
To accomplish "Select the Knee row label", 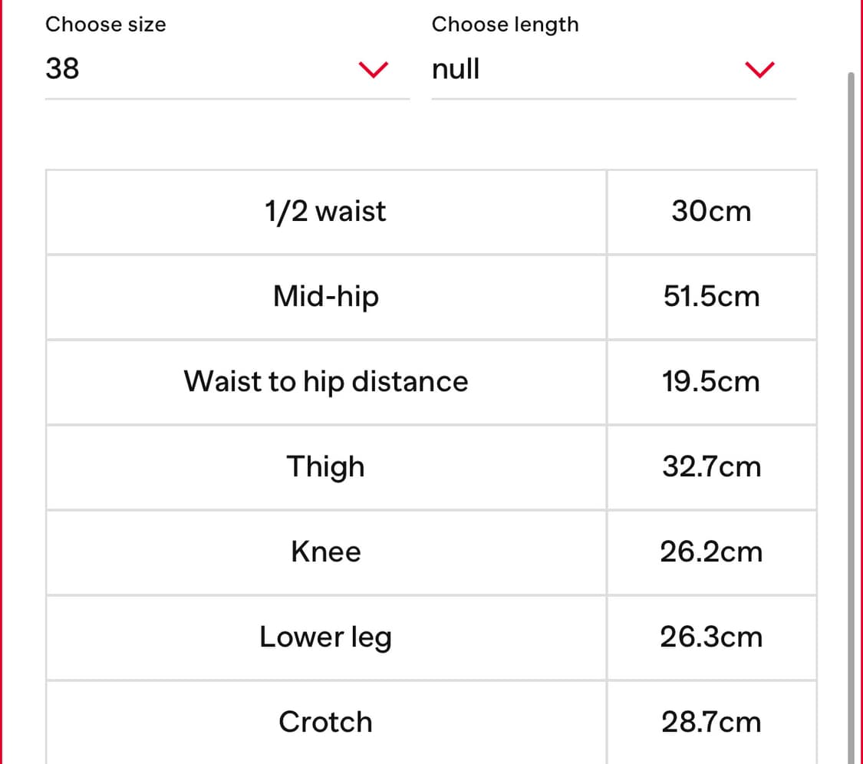I will coord(326,552).
